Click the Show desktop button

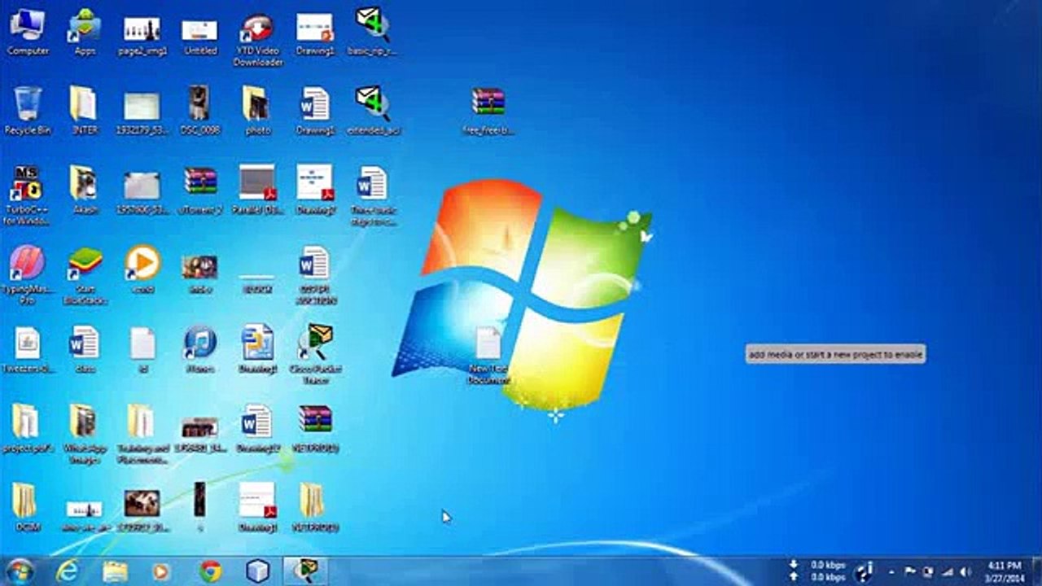click(1036, 571)
